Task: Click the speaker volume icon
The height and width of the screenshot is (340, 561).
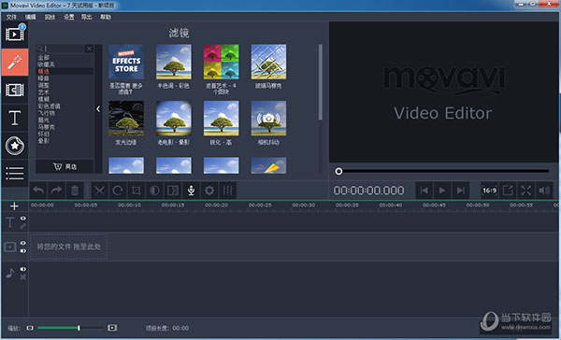Action: (x=544, y=191)
